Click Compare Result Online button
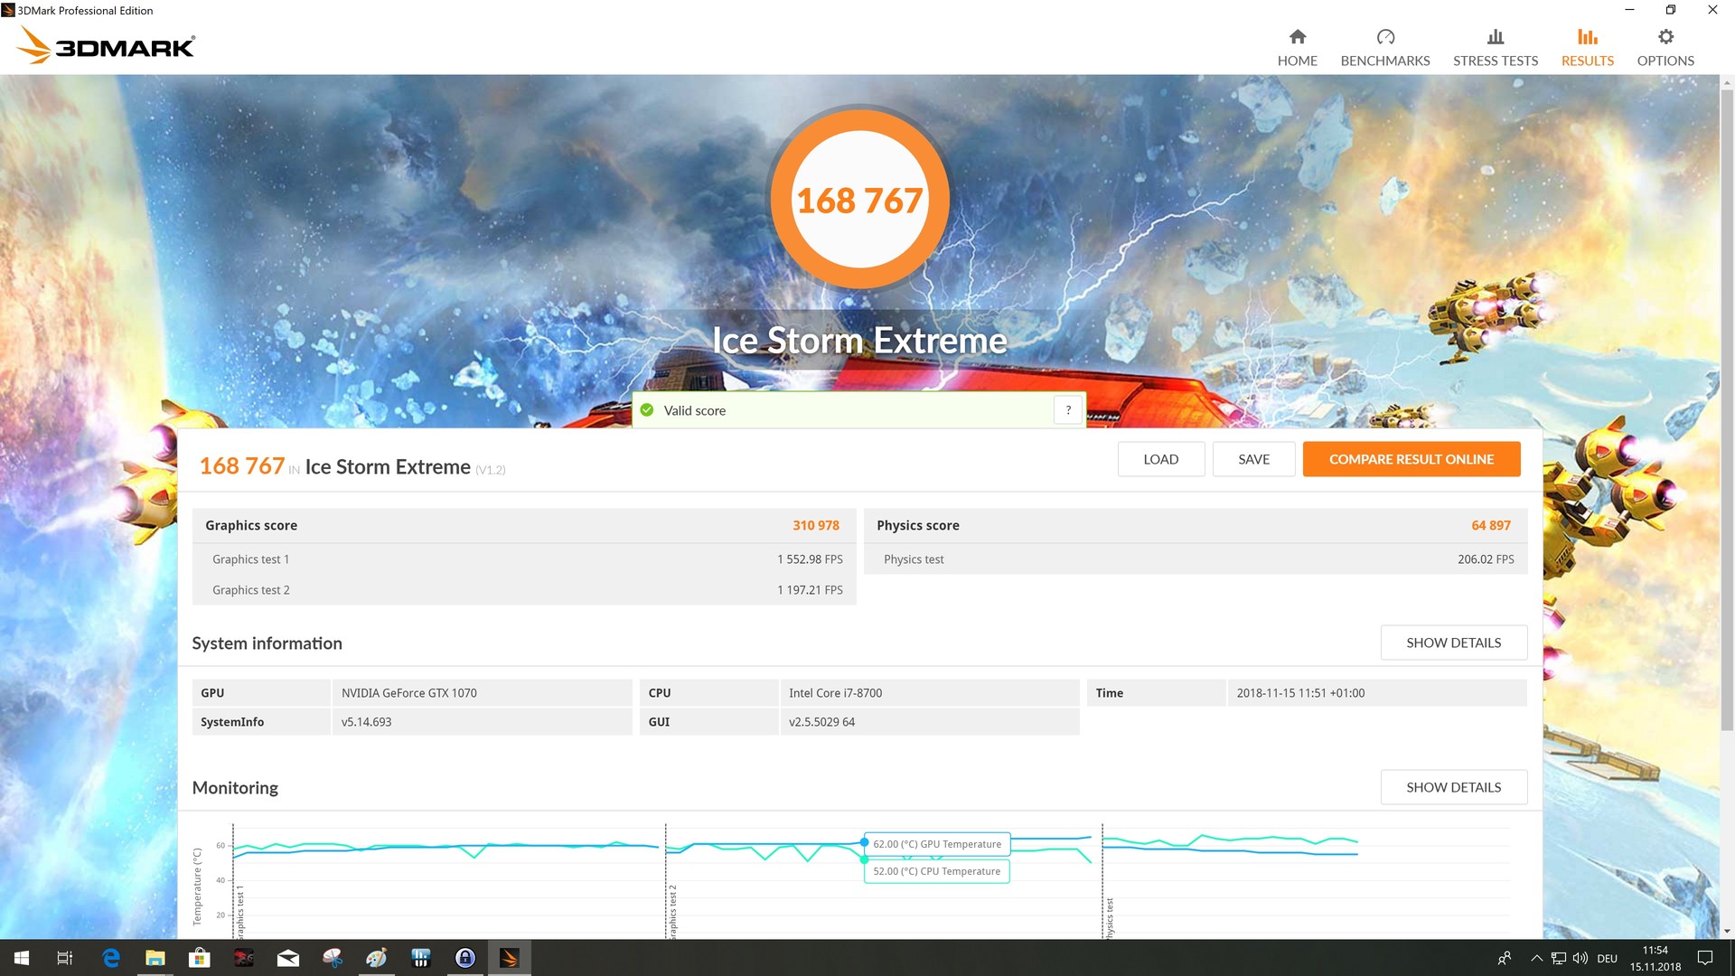The image size is (1735, 976). [1411, 459]
